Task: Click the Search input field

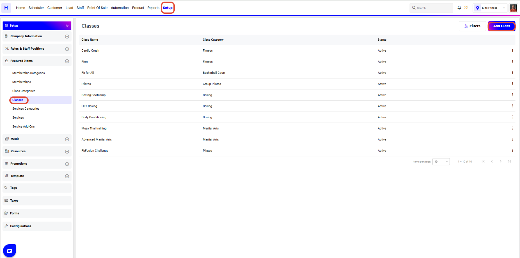Action: (431, 8)
